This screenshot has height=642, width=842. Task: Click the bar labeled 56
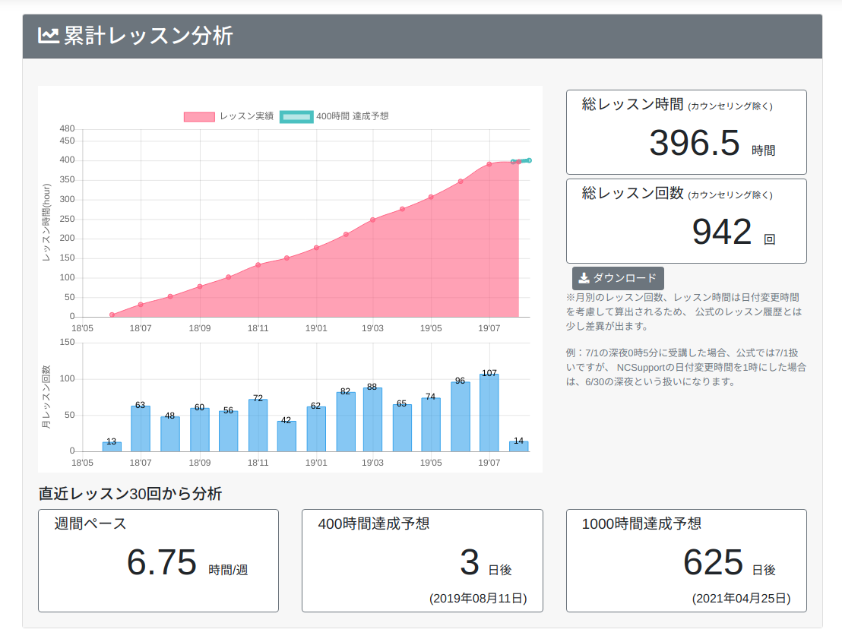coord(228,431)
